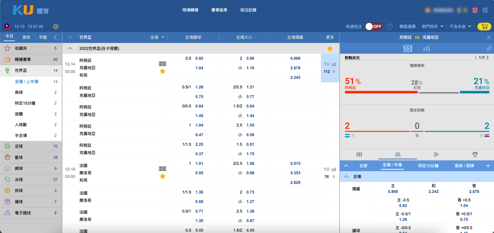Switch to the 滾球 tab
This screenshot has height=233, width=494.
[x=26, y=37]
